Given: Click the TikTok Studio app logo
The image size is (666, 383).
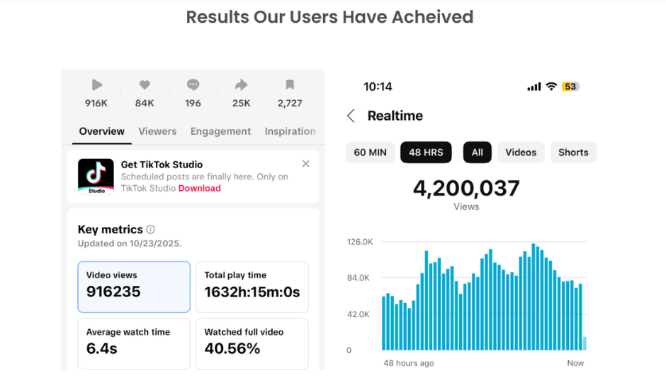Looking at the screenshot, I should point(96,177).
